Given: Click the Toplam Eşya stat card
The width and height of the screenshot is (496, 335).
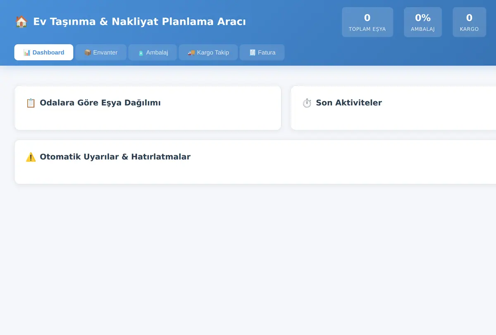Looking at the screenshot, I should 367,22.
